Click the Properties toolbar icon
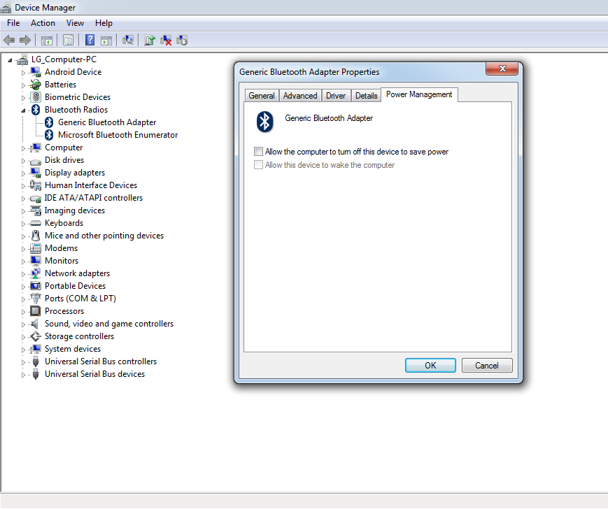 69,40
